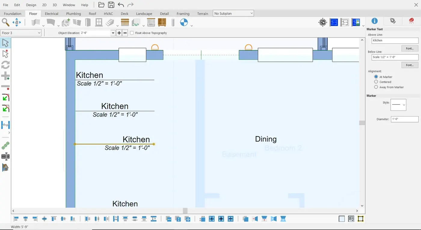Click Font button for Above Line
The image size is (421, 230).
pyautogui.click(x=410, y=48)
